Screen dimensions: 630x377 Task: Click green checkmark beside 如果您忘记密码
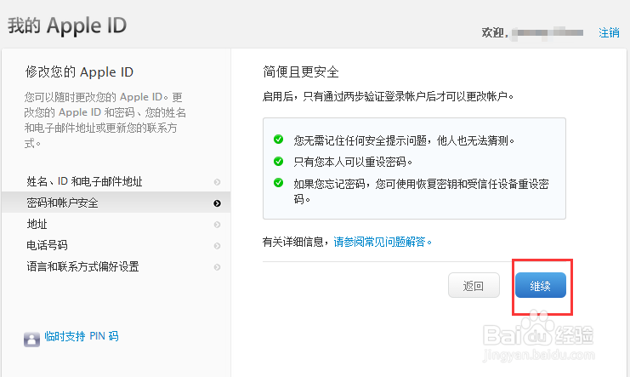278,183
